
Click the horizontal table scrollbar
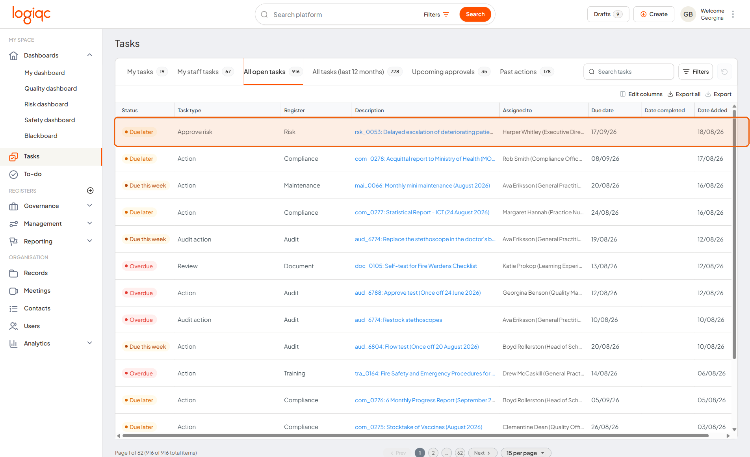[416, 436]
